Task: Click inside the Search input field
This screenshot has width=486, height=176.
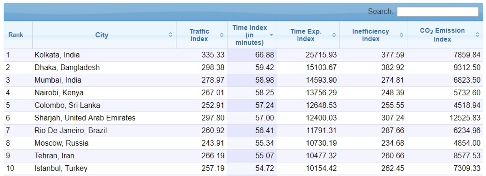Action: (437, 12)
